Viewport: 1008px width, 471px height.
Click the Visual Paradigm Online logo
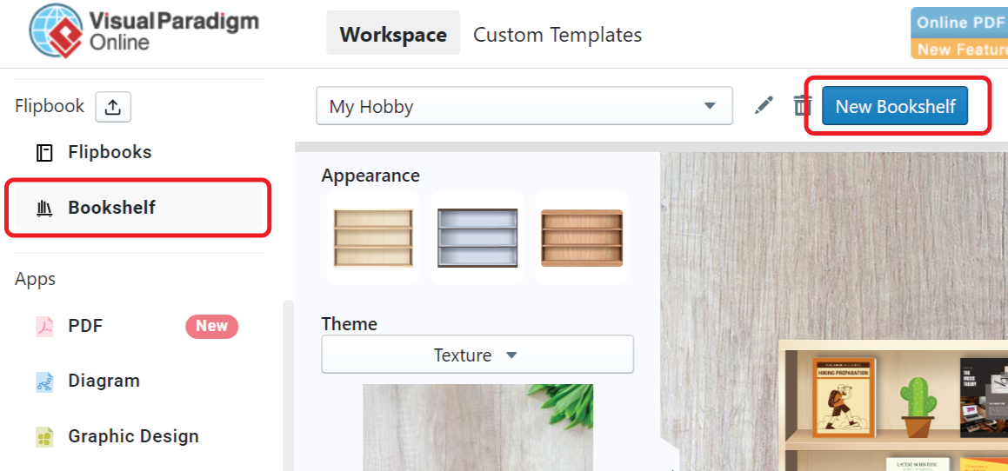pyautogui.click(x=144, y=30)
